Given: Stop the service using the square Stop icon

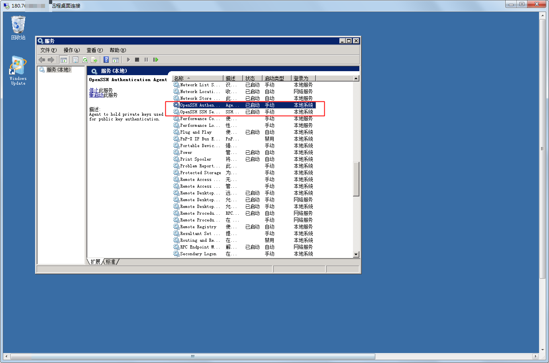Looking at the screenshot, I should [137, 60].
